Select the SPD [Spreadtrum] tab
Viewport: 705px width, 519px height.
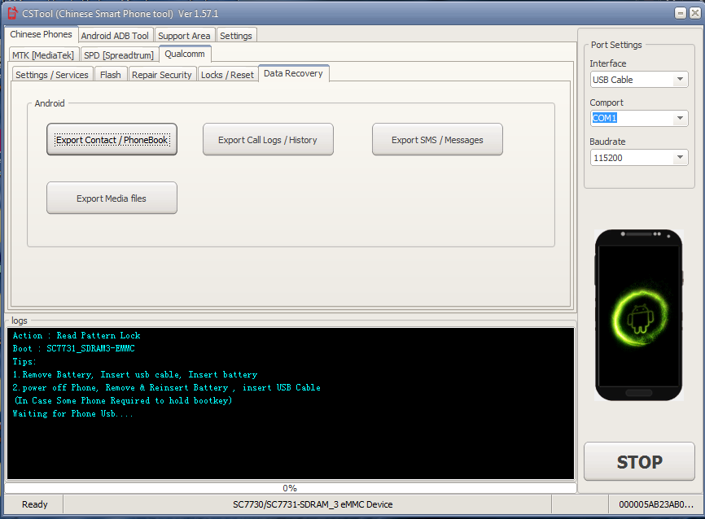pyautogui.click(x=119, y=55)
